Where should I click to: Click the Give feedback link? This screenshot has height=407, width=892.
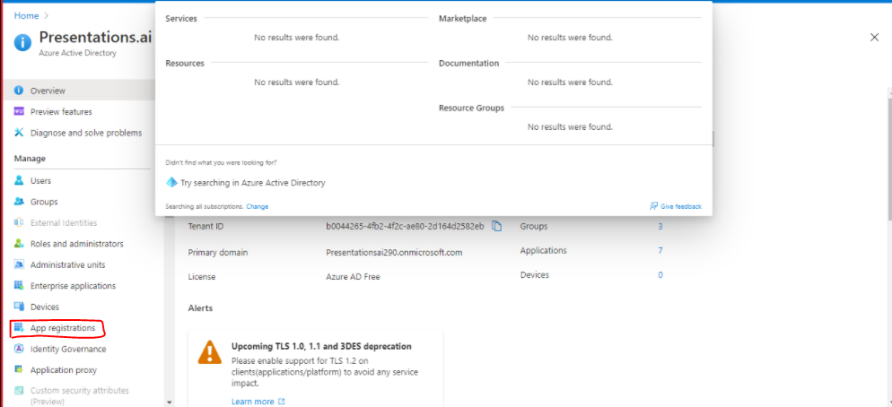pyautogui.click(x=681, y=206)
